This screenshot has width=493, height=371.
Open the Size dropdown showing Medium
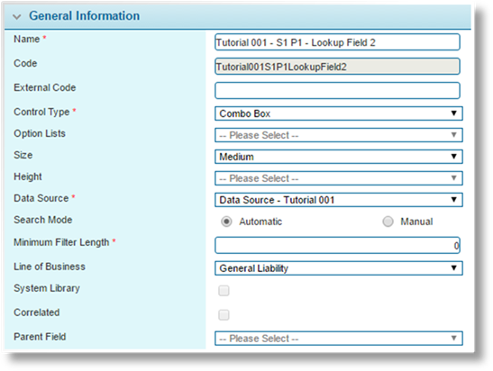click(x=339, y=157)
